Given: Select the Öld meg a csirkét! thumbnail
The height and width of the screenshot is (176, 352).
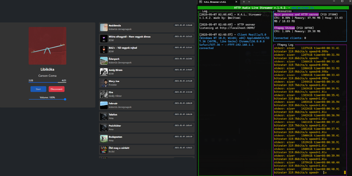Looking at the screenshot, I should pos(104,150).
